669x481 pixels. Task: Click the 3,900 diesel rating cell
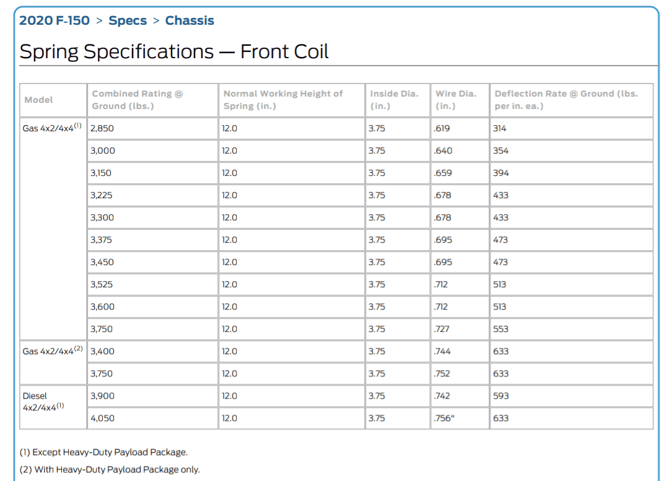153,396
